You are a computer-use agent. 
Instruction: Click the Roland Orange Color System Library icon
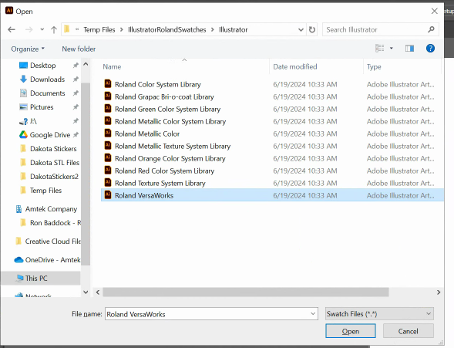108,158
